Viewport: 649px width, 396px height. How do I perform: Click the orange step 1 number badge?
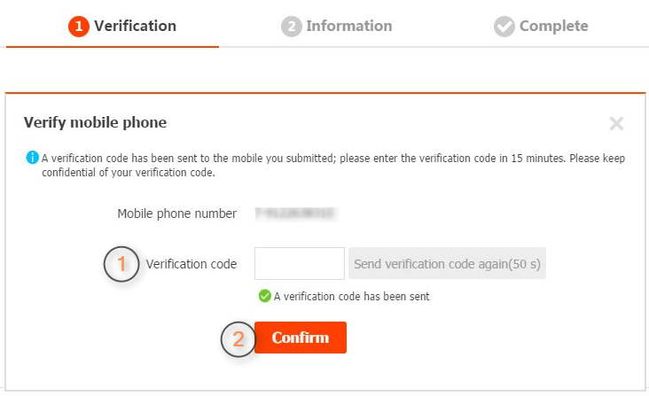pyautogui.click(x=80, y=27)
